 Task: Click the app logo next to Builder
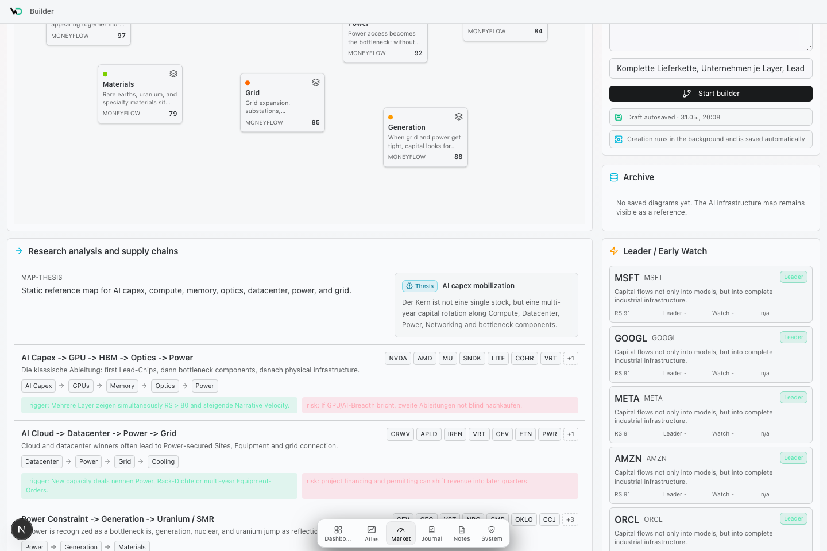(x=16, y=11)
